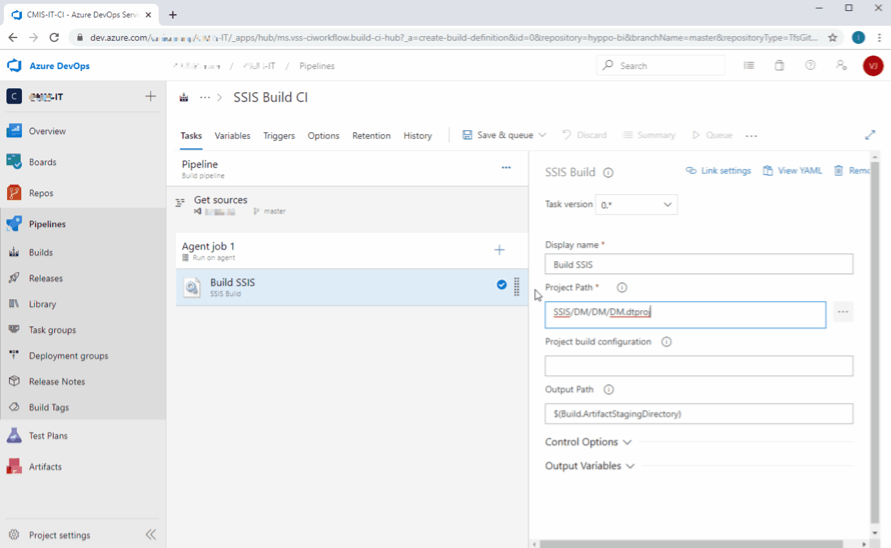
Task: Switch to the Variables tab
Action: [232, 135]
